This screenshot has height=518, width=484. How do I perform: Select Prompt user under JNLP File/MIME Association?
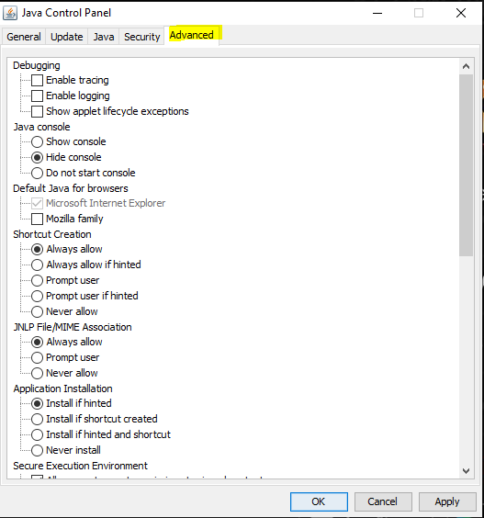(37, 357)
